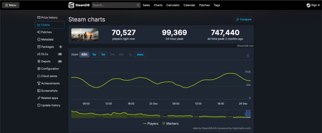Toggle the Players series in legend
This screenshot has width=322, height=133.
pos(150,124)
